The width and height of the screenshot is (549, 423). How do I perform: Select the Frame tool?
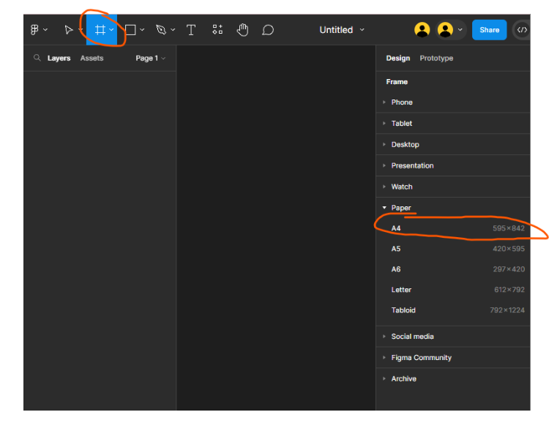(100, 30)
